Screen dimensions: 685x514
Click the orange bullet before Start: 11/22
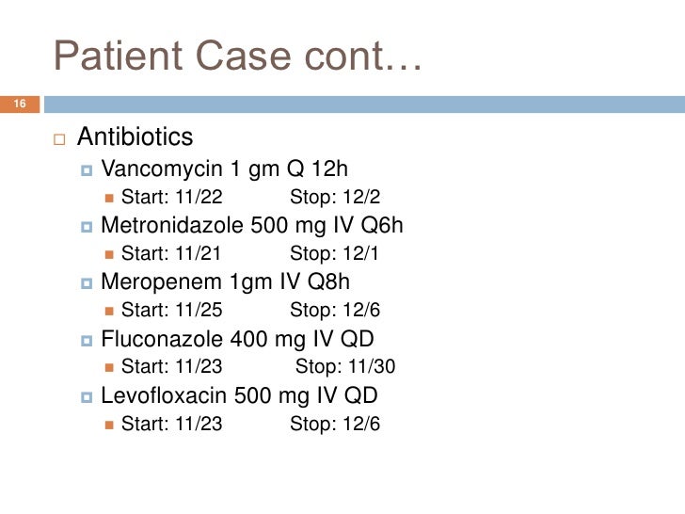click(109, 199)
